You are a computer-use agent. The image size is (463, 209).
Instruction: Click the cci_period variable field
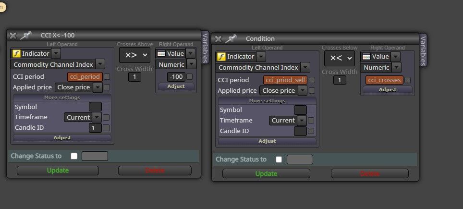(x=85, y=77)
